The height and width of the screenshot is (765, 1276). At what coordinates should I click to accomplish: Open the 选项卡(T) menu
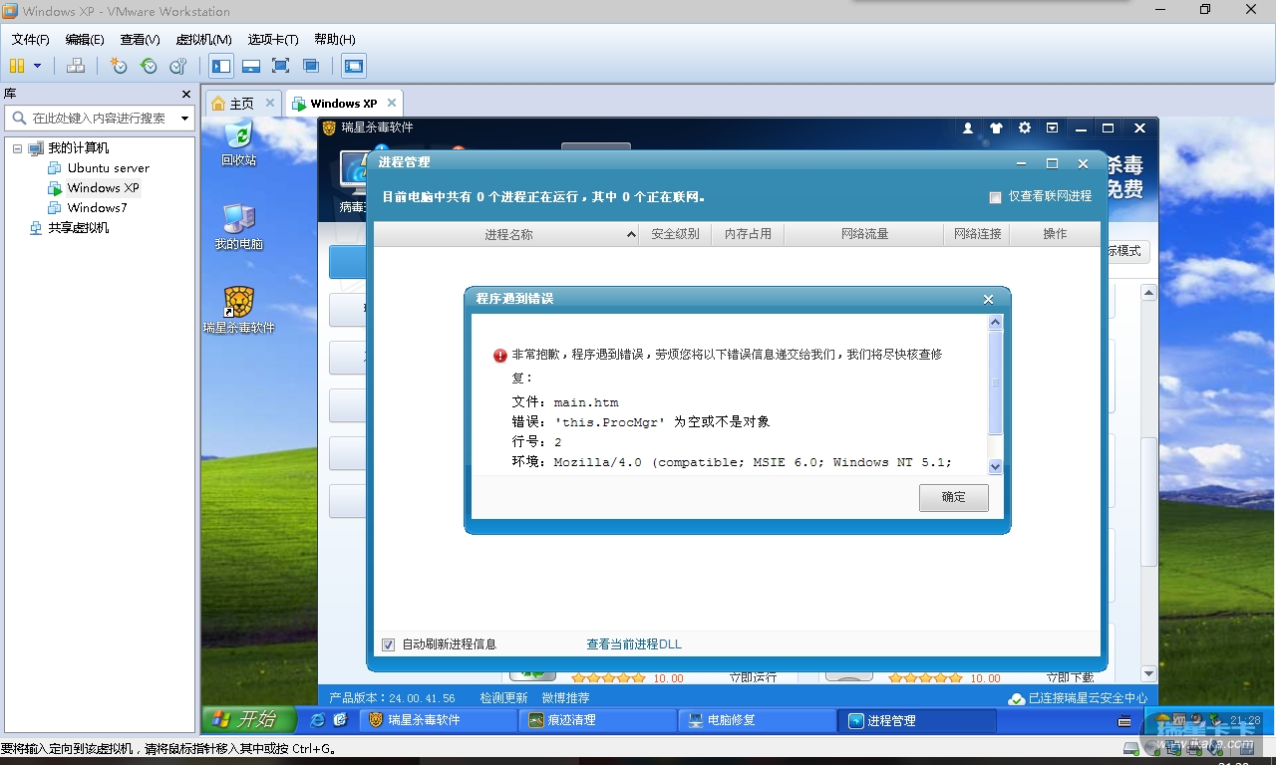coord(273,39)
